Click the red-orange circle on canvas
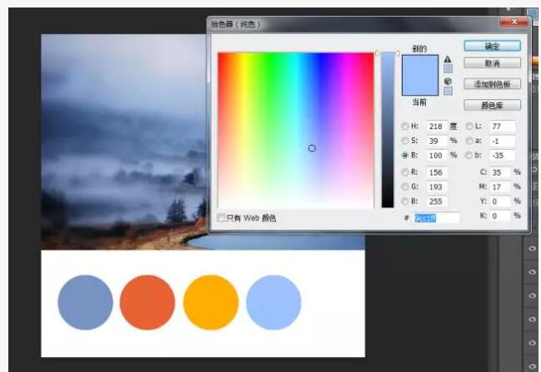This screenshot has height=372, width=541. pyautogui.click(x=148, y=302)
